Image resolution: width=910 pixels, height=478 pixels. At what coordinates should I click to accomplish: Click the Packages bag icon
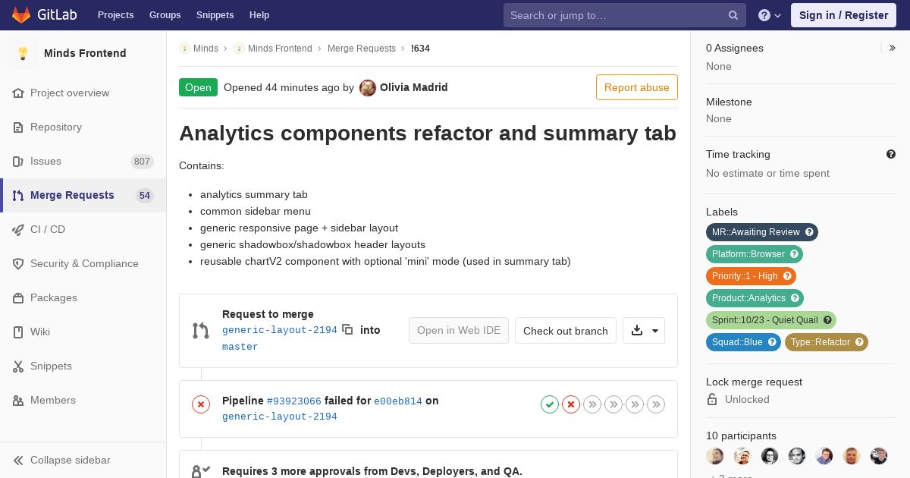pos(18,297)
